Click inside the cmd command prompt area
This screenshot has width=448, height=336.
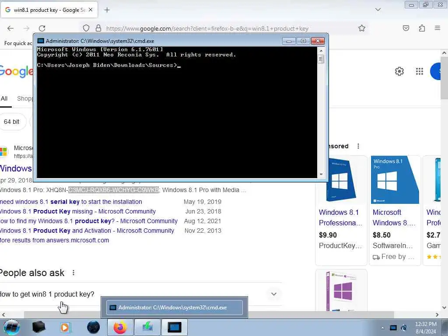tap(177, 112)
